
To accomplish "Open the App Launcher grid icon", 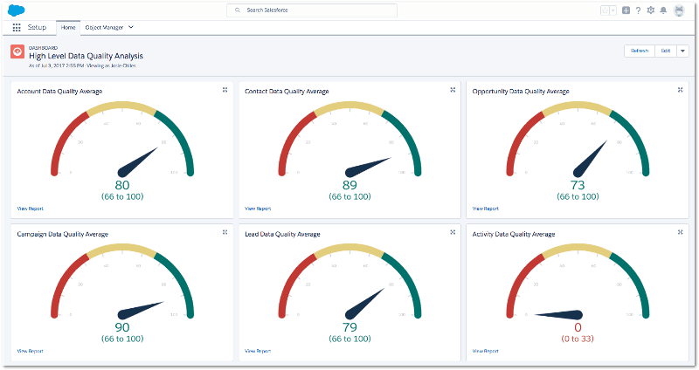I will (x=17, y=28).
